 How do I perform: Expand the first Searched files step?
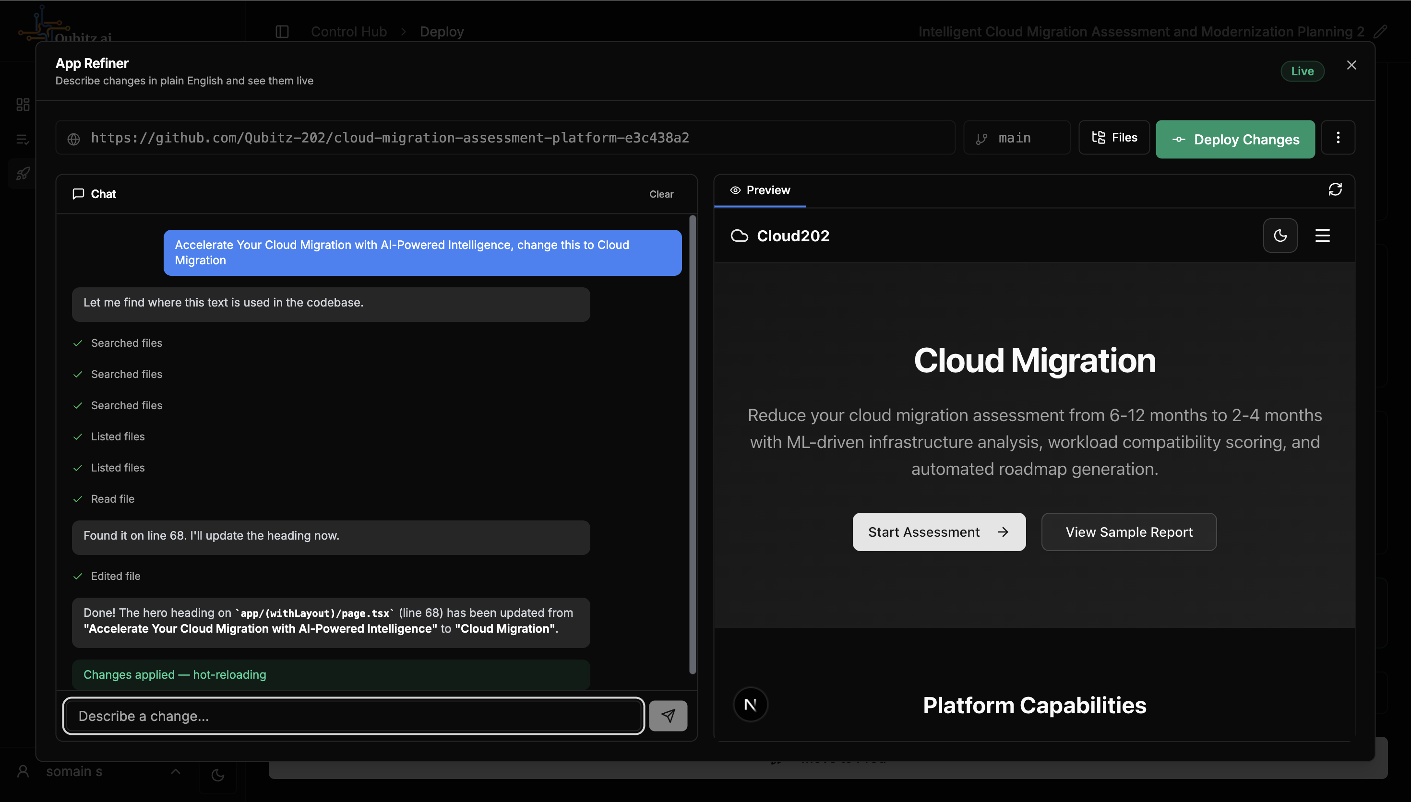[126, 343]
